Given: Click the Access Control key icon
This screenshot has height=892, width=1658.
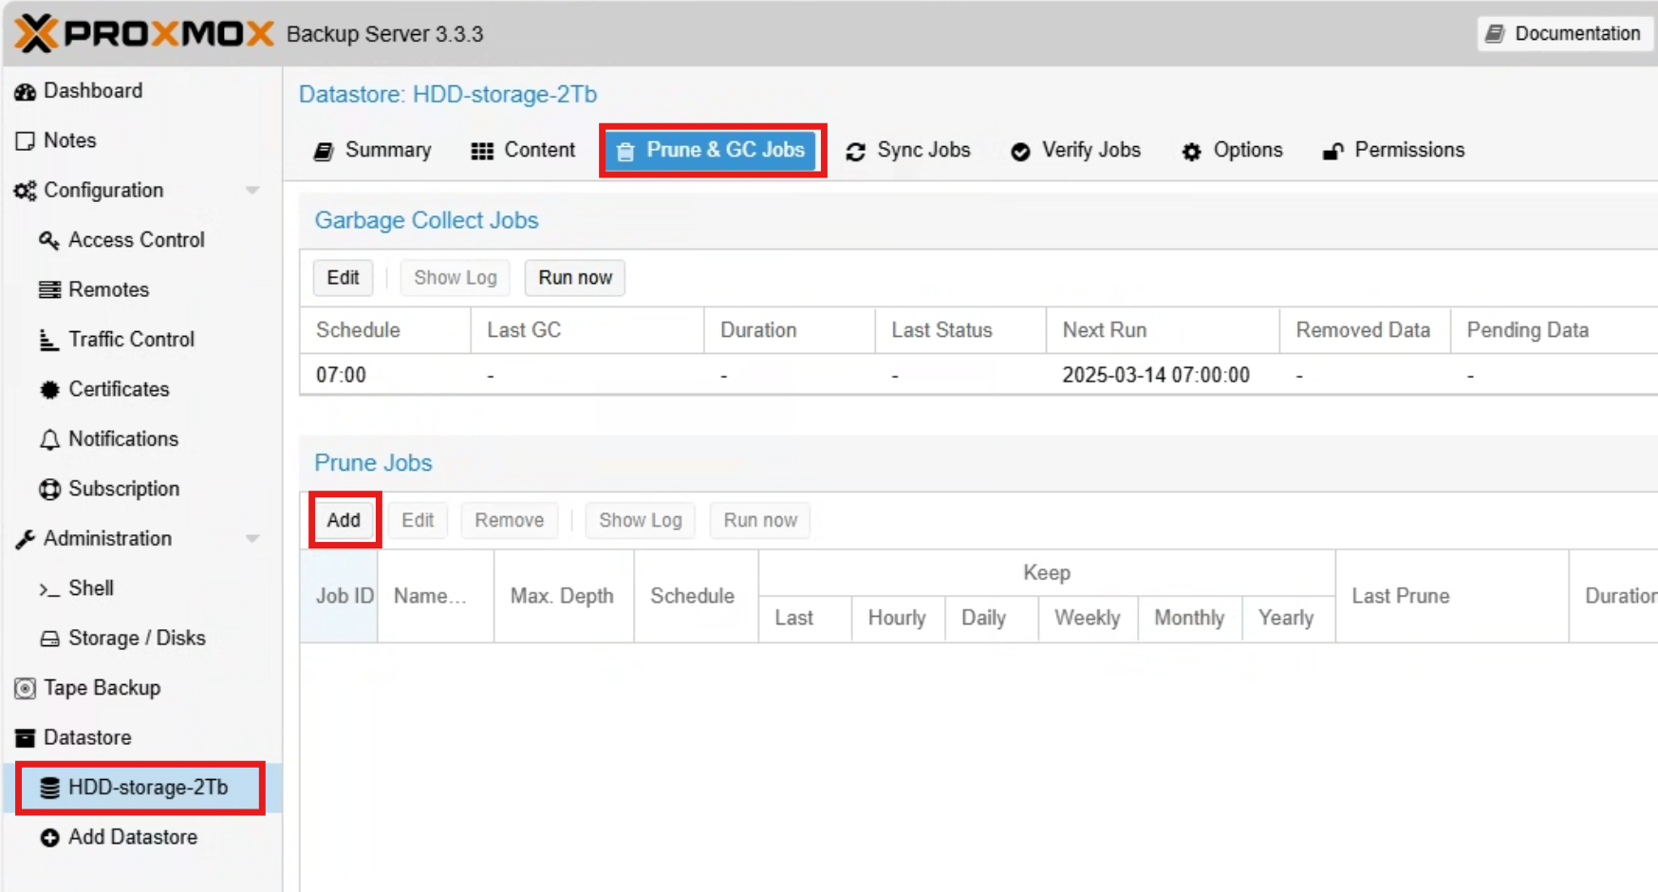Looking at the screenshot, I should tap(49, 240).
